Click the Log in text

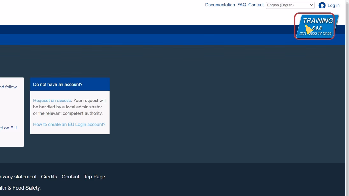tap(333, 5)
